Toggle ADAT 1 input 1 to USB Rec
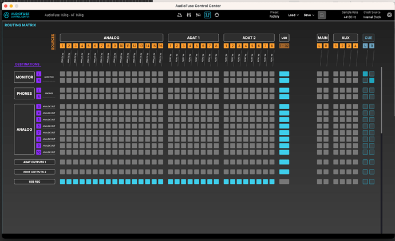 171,182
